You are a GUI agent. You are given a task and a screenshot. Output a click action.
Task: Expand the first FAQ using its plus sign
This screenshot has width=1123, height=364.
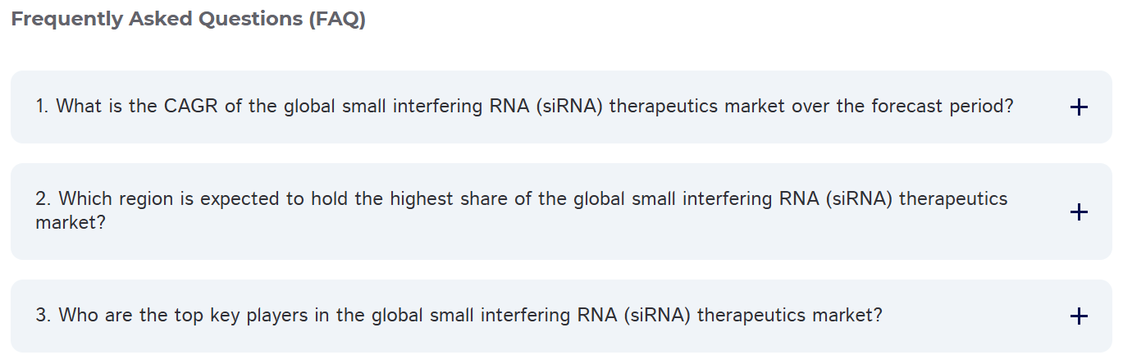point(1079,107)
